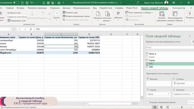Uncheck the Цена, р field checkbox
Screen dimensions: 194x109
[147, 54]
